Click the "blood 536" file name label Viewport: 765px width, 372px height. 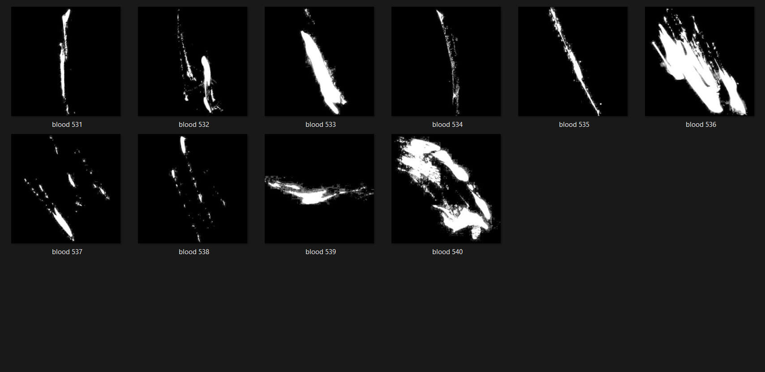pyautogui.click(x=701, y=125)
